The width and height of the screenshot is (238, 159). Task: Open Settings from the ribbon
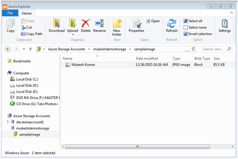[224, 25]
